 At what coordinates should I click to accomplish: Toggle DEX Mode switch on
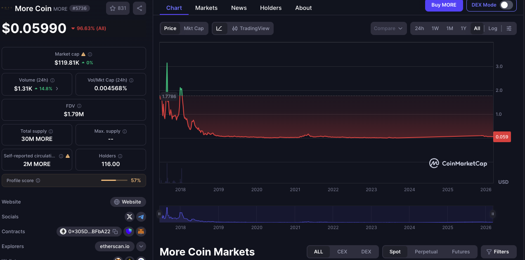click(505, 5)
